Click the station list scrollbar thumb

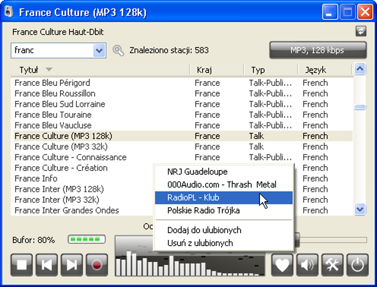(x=360, y=107)
